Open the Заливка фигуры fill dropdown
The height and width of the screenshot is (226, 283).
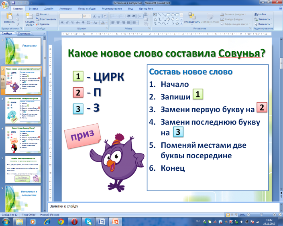coord(233,14)
